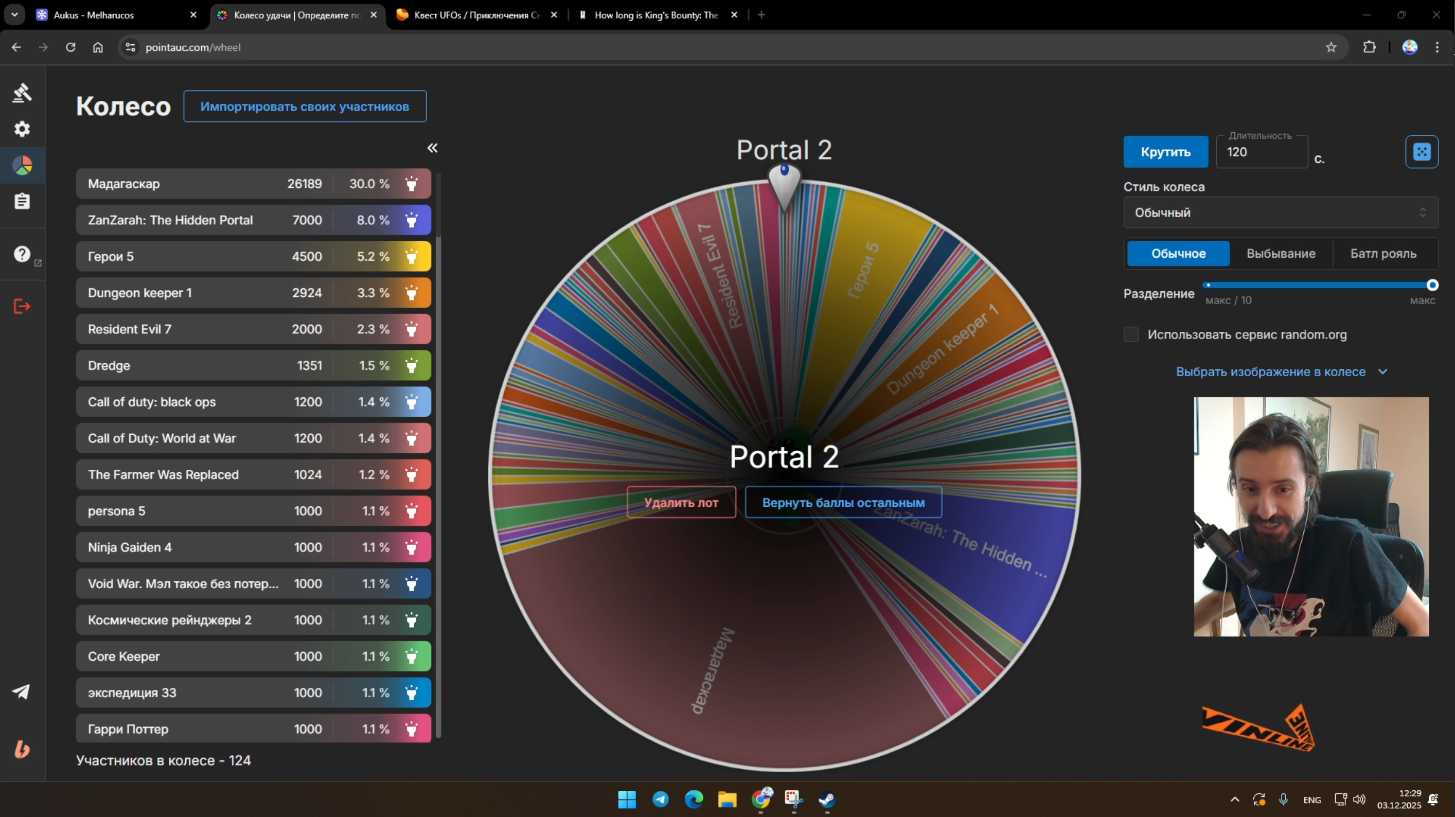The width and height of the screenshot is (1455, 817).
Task: Select the Выбывание wheel mode
Action: click(1281, 254)
